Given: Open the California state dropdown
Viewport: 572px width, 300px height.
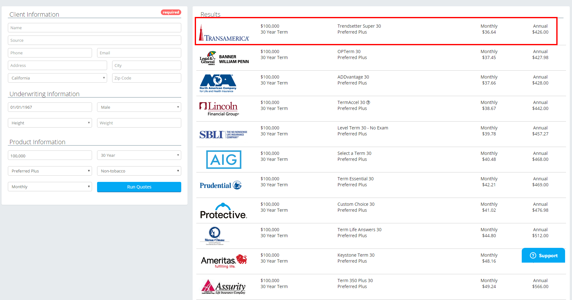Looking at the screenshot, I should pyautogui.click(x=57, y=78).
